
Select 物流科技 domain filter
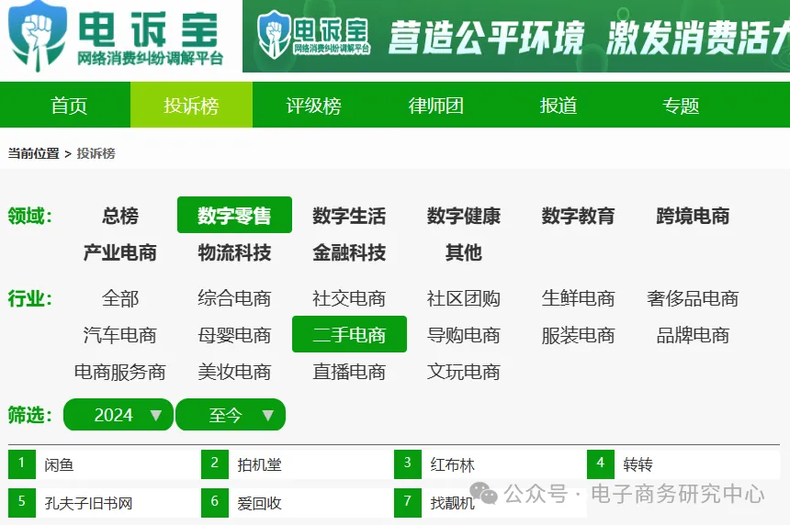tap(234, 252)
